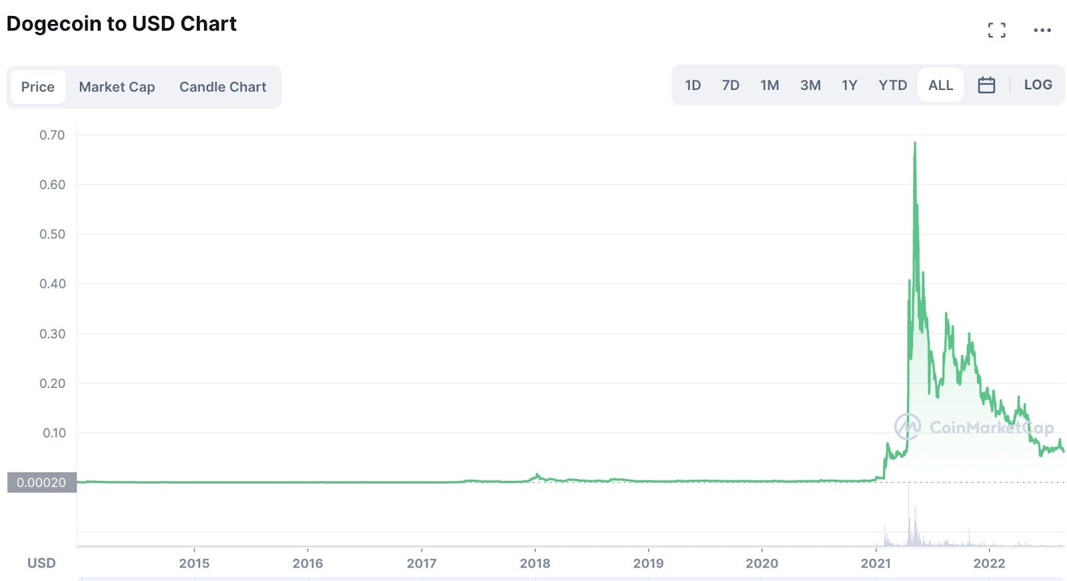The height and width of the screenshot is (581, 1067).
Task: Click the 2018 x-axis label
Action: click(535, 564)
